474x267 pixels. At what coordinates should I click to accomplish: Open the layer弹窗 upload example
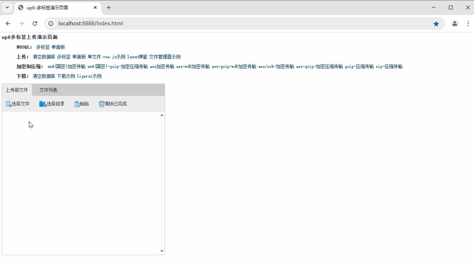click(137, 57)
